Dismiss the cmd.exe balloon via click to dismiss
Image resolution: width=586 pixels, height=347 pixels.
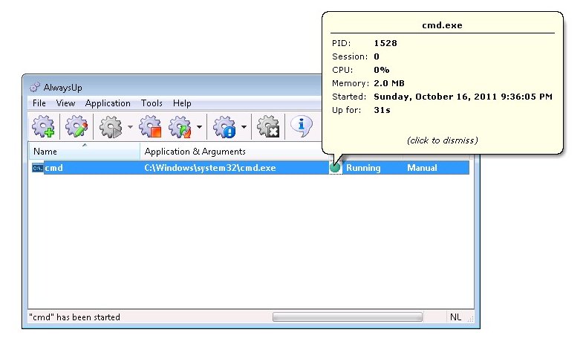[x=443, y=140]
